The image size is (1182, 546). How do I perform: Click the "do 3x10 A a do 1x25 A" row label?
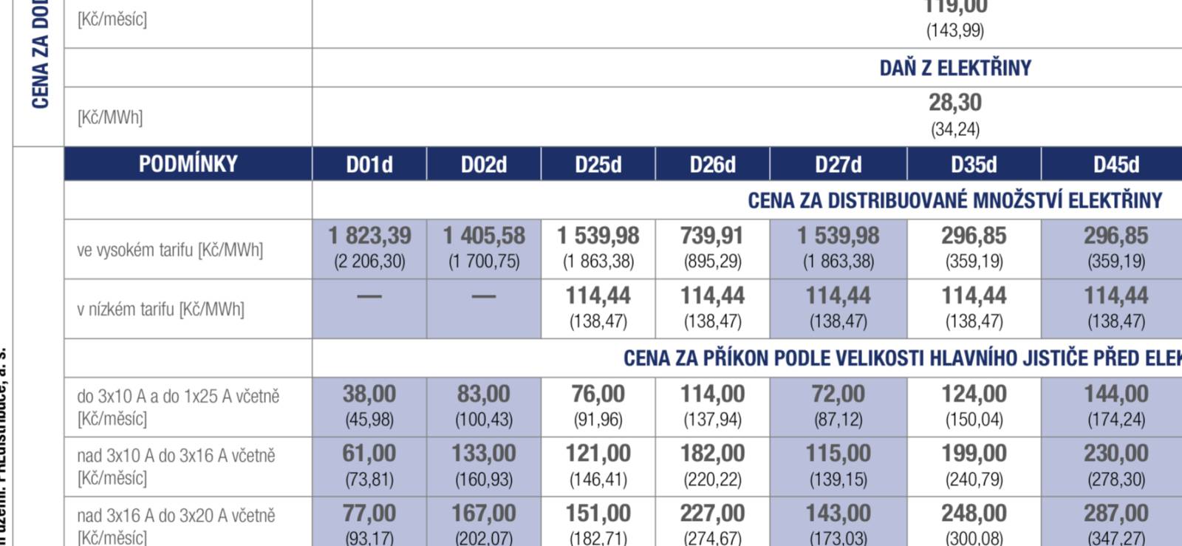tap(178, 397)
